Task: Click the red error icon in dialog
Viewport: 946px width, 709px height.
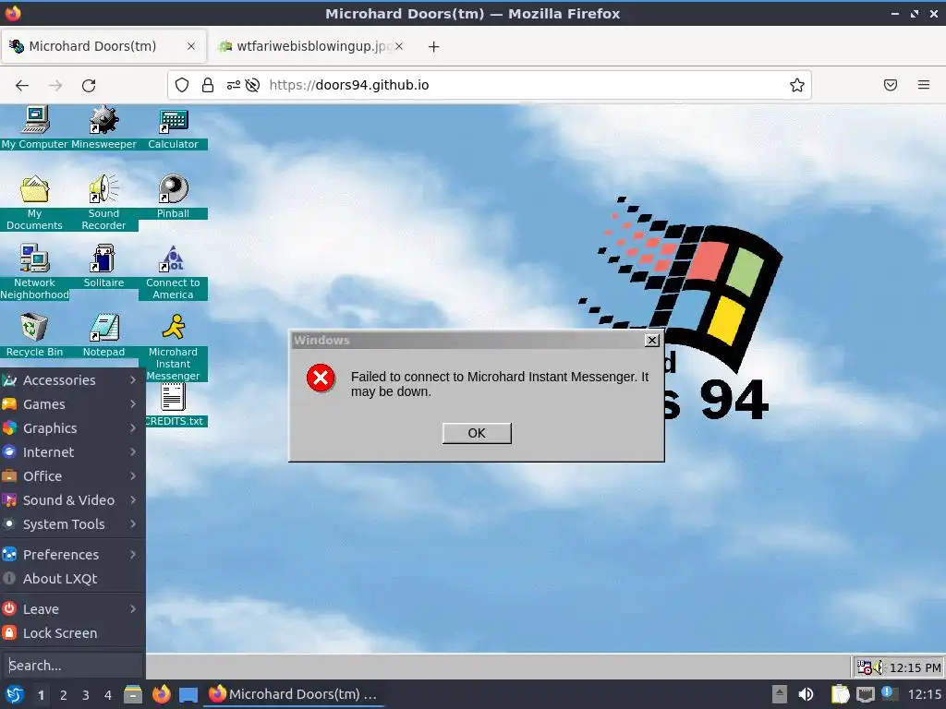Action: click(321, 378)
